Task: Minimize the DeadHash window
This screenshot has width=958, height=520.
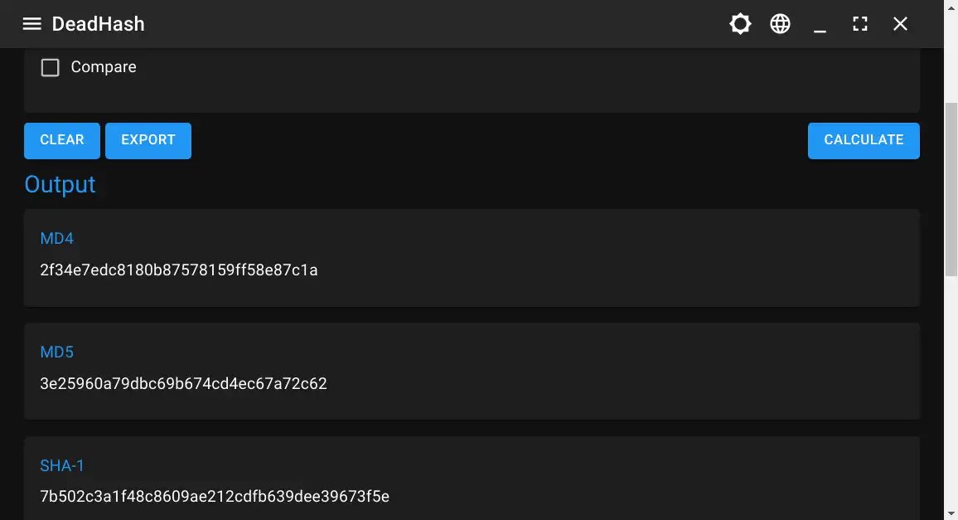Action: 820,23
